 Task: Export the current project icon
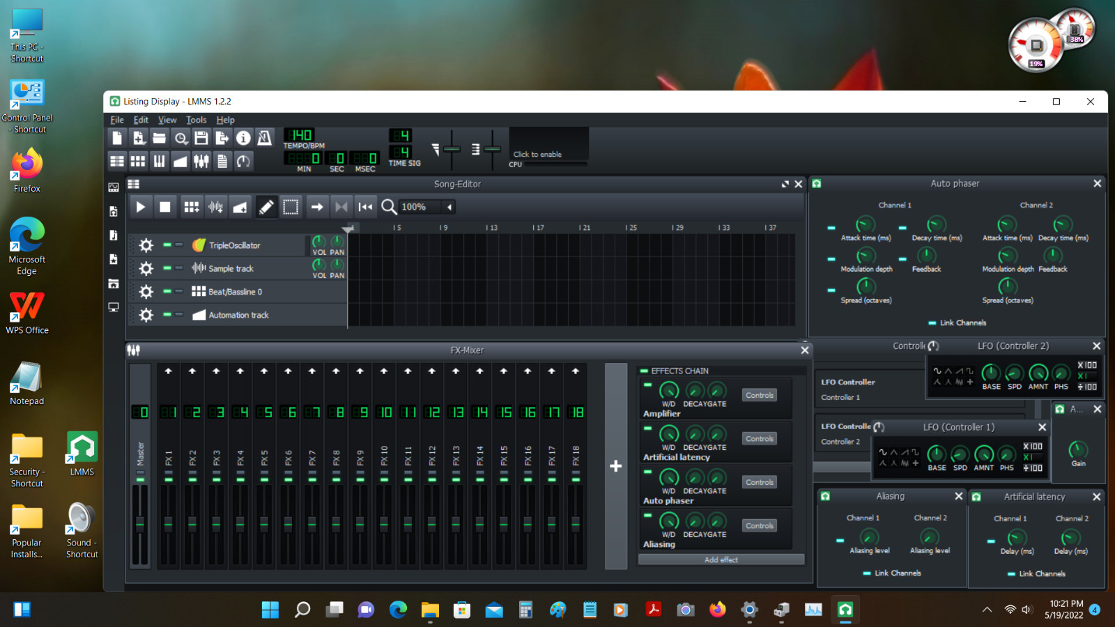click(x=222, y=138)
